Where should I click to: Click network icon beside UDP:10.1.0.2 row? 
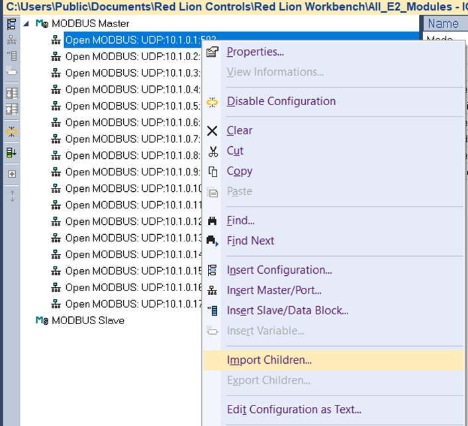click(56, 56)
